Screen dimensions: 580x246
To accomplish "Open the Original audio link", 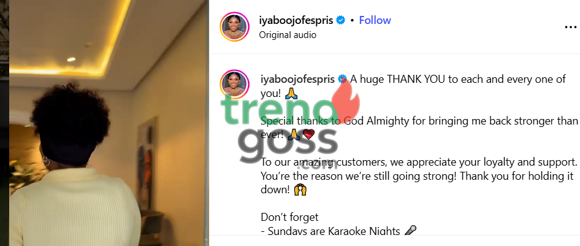I will [288, 35].
